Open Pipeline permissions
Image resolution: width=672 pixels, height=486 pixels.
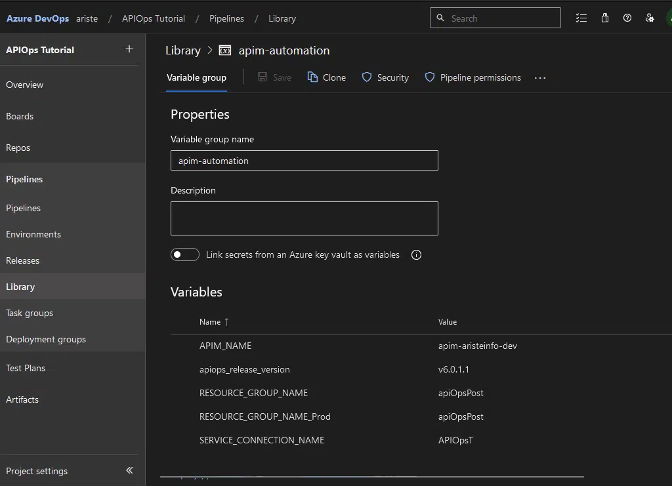pos(473,77)
